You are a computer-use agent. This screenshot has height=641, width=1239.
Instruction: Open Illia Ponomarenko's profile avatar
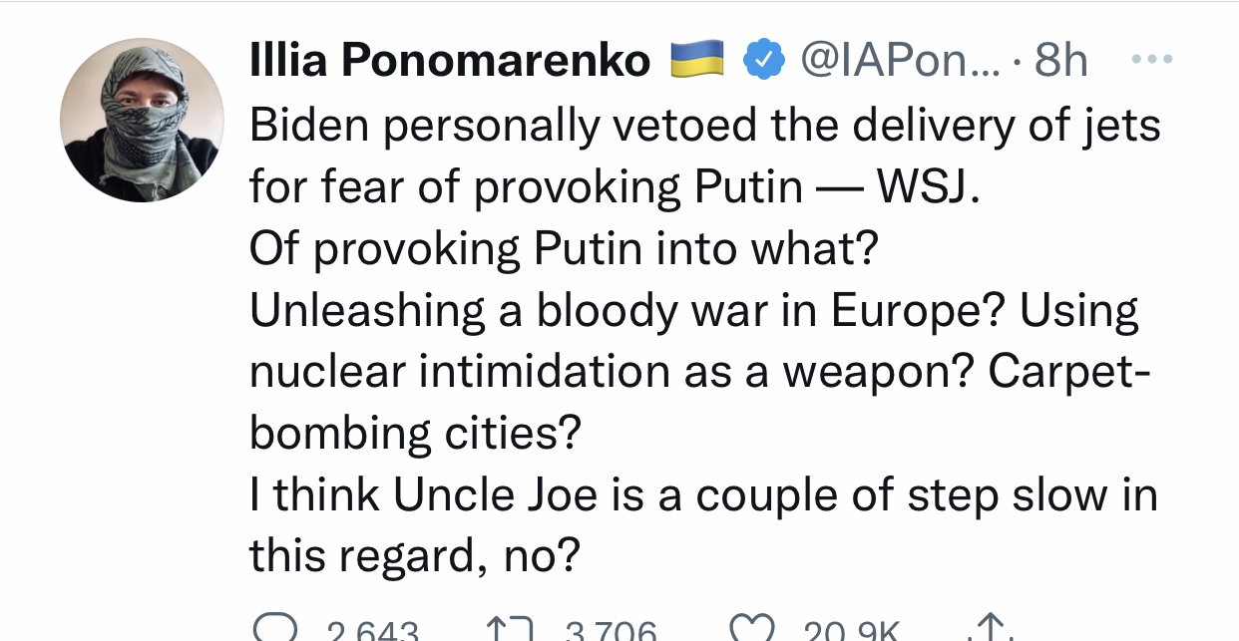[x=142, y=120]
